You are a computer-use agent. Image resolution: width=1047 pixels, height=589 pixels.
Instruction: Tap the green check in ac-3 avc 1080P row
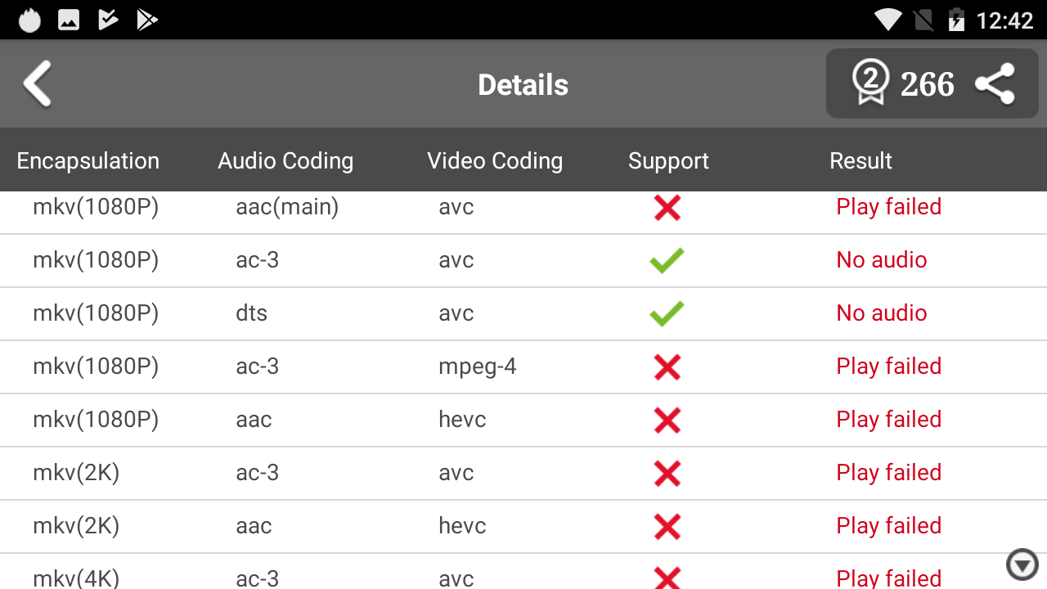(667, 261)
